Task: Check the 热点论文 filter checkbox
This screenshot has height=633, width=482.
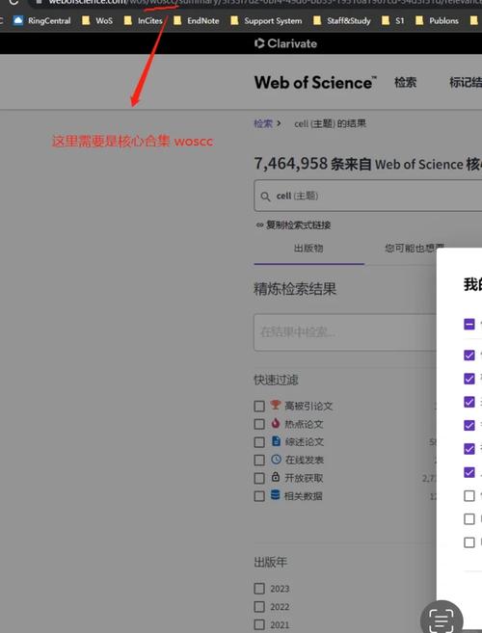Action: tap(259, 424)
